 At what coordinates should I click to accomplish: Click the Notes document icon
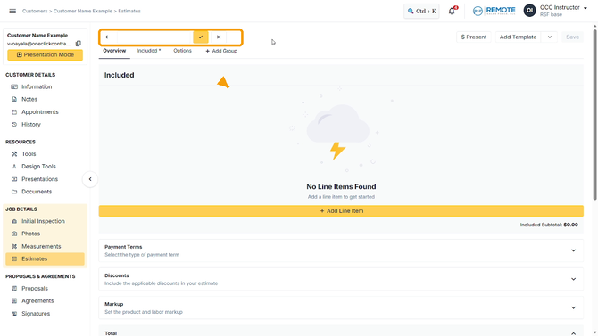pyautogui.click(x=14, y=100)
